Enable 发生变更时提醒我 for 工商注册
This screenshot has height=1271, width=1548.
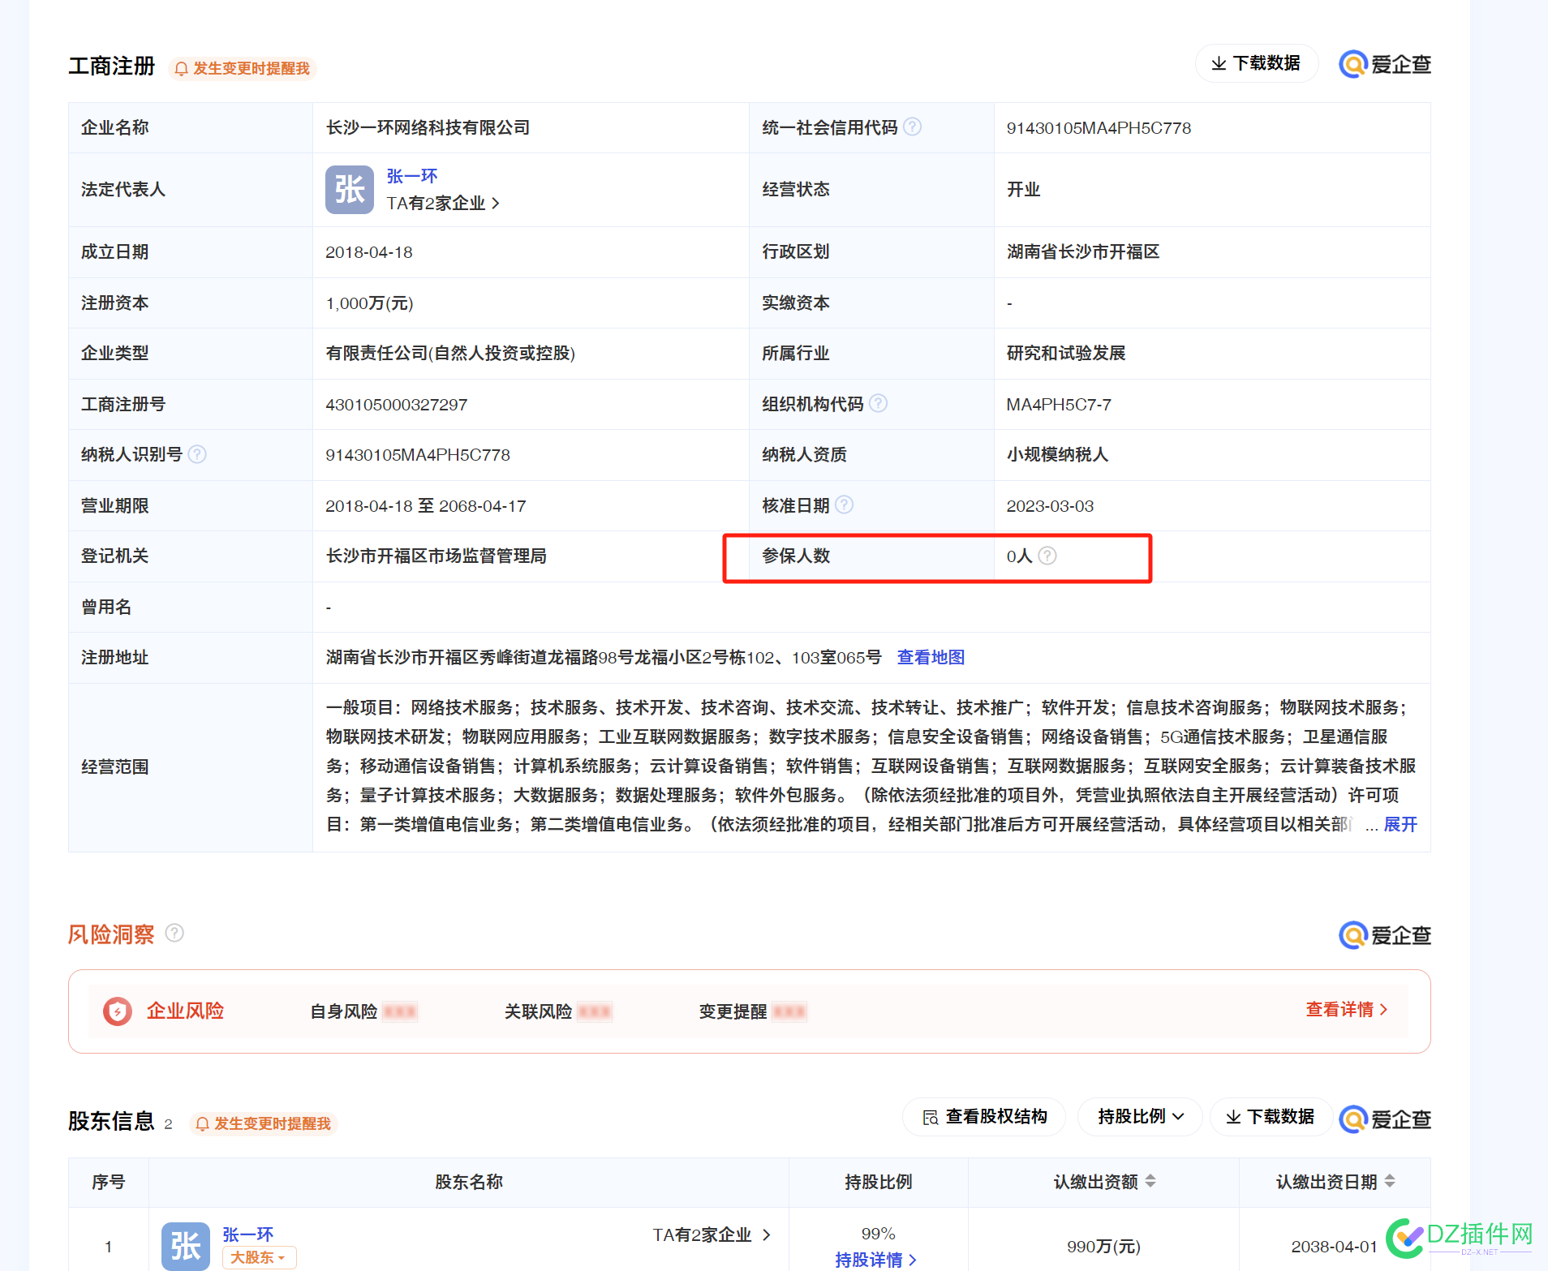click(x=243, y=68)
